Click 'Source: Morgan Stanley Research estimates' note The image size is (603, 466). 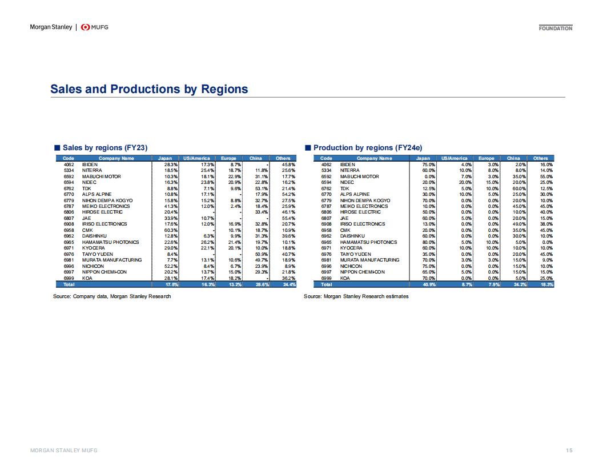pyautogui.click(x=356, y=296)
